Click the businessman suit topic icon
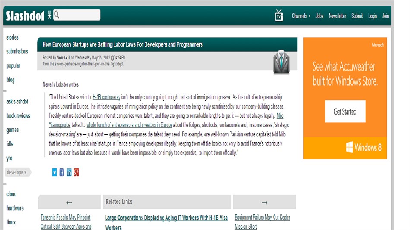Image resolution: width=410 pixels, height=230 pixels. (x=281, y=62)
